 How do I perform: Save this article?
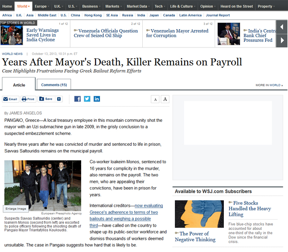click(x=46, y=99)
